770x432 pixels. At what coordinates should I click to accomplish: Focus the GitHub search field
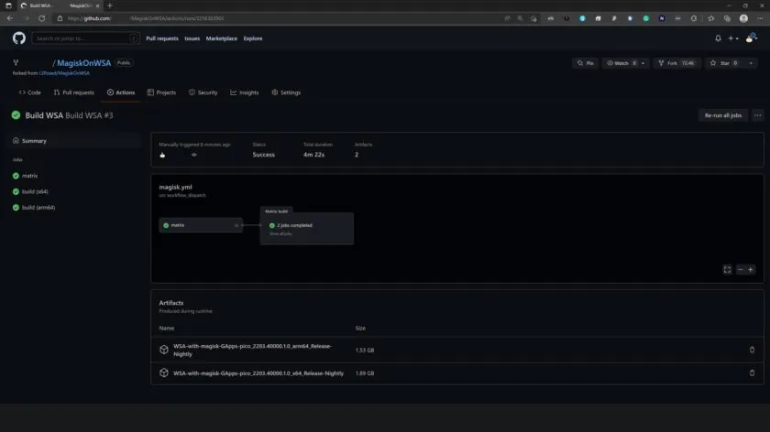(x=86, y=38)
